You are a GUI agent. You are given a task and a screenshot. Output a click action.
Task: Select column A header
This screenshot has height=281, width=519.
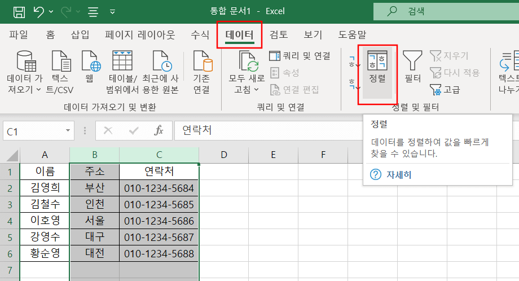[45, 155]
